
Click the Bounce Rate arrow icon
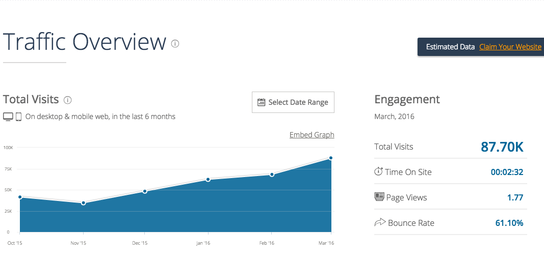coord(379,222)
